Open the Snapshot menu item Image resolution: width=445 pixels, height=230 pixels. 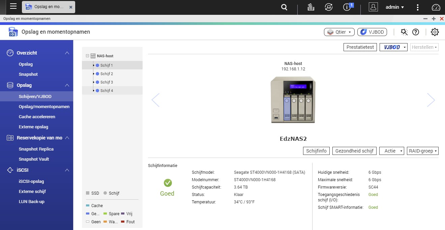point(28,74)
